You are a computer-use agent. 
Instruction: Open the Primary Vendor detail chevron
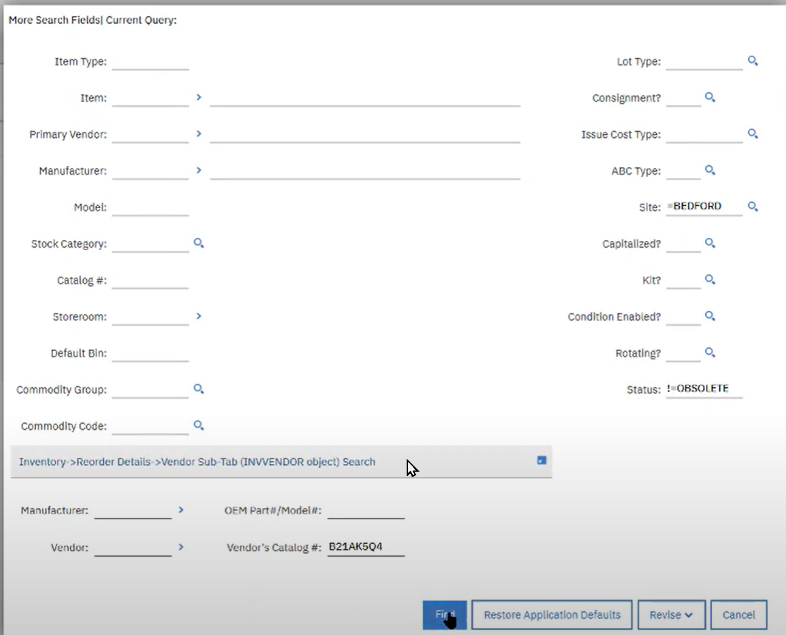198,134
